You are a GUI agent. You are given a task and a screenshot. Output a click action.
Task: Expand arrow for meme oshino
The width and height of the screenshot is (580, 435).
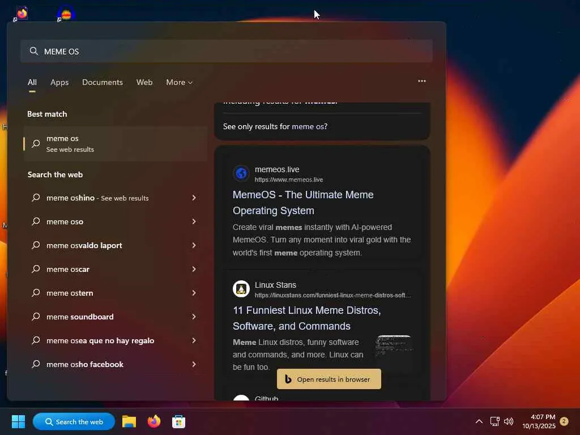[x=194, y=198]
